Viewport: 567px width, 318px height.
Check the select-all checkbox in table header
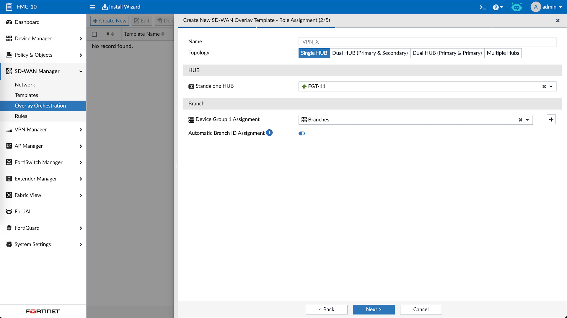pos(94,34)
